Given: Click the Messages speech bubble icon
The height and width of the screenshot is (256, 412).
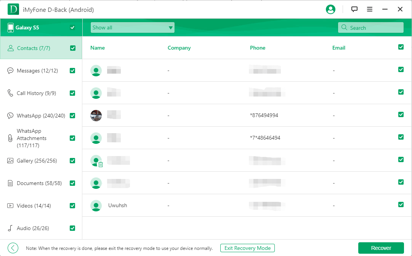Looking at the screenshot, I should pyautogui.click(x=10, y=71).
